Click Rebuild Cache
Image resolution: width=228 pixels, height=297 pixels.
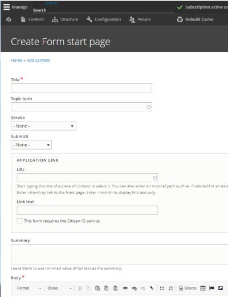[x=195, y=19]
